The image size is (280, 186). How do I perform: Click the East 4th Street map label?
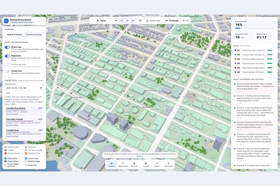[x=217, y=99]
